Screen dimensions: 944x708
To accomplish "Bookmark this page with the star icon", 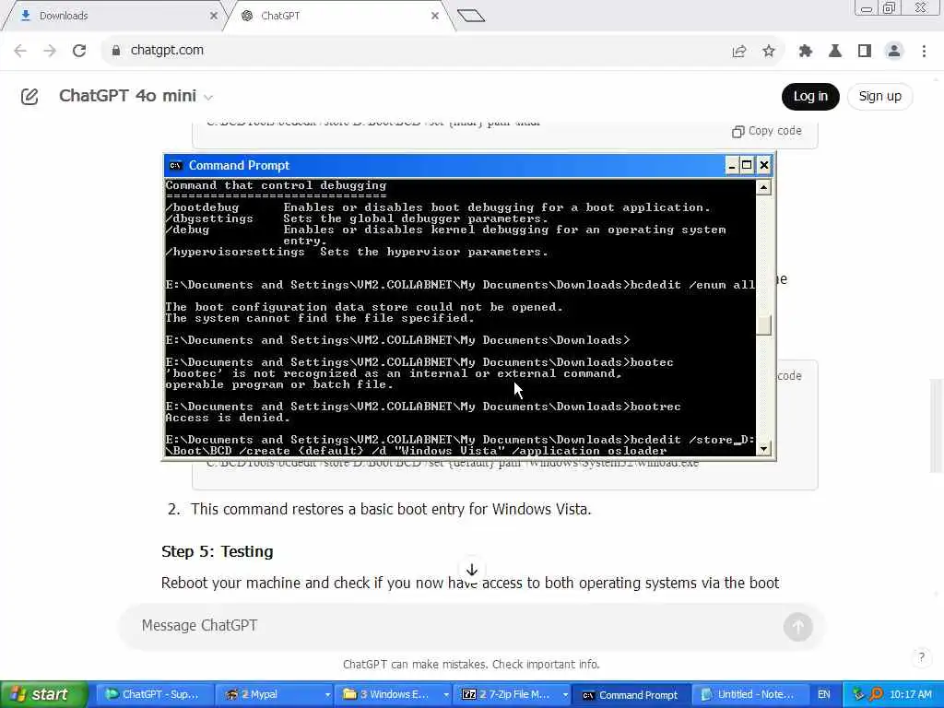I will point(768,52).
